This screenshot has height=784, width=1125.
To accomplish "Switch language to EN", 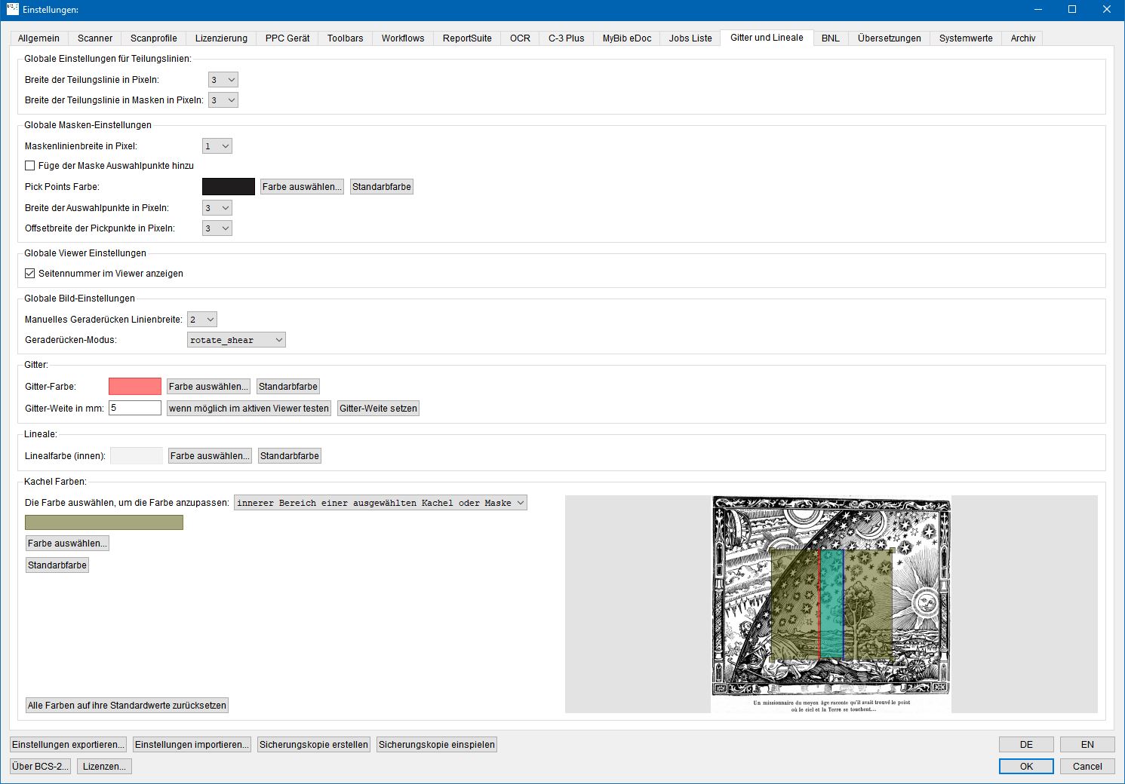I will [x=1087, y=745].
